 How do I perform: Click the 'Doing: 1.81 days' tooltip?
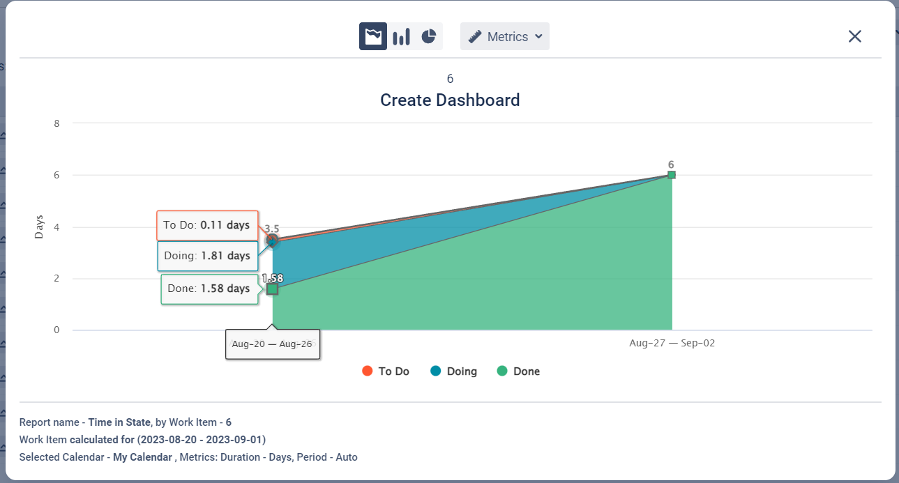click(x=207, y=256)
